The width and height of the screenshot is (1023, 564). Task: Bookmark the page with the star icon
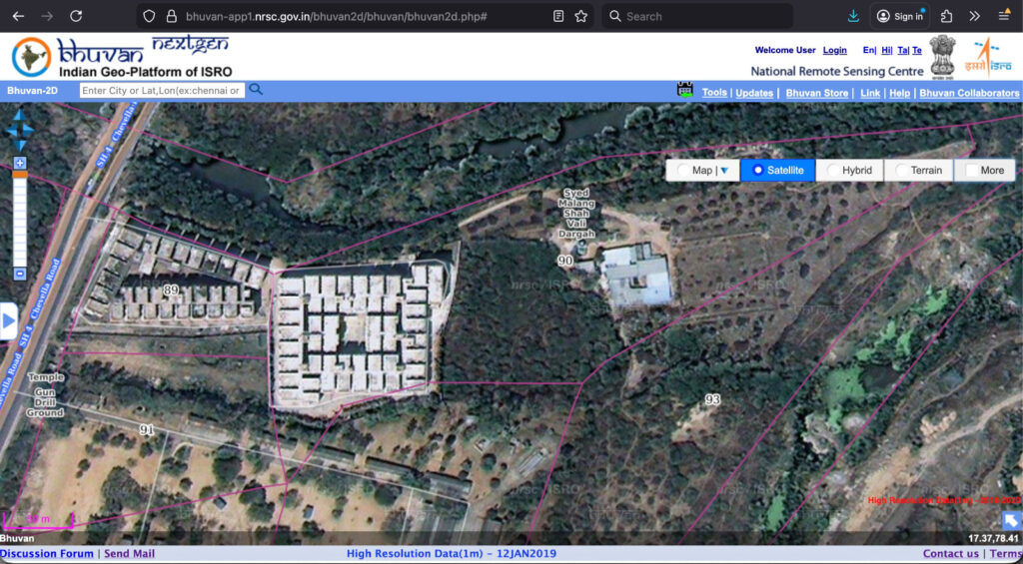tap(581, 16)
